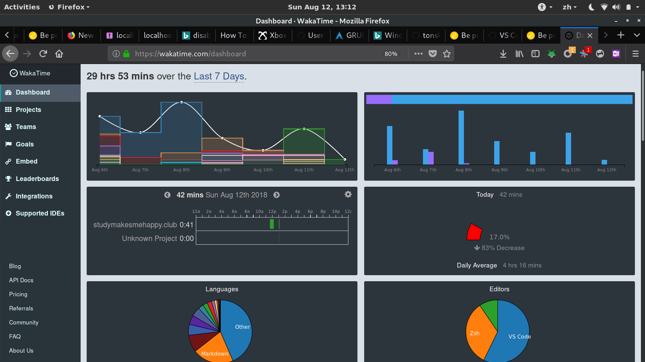This screenshot has height=362, width=645.
Task: Open the About Us link
Action: point(21,351)
